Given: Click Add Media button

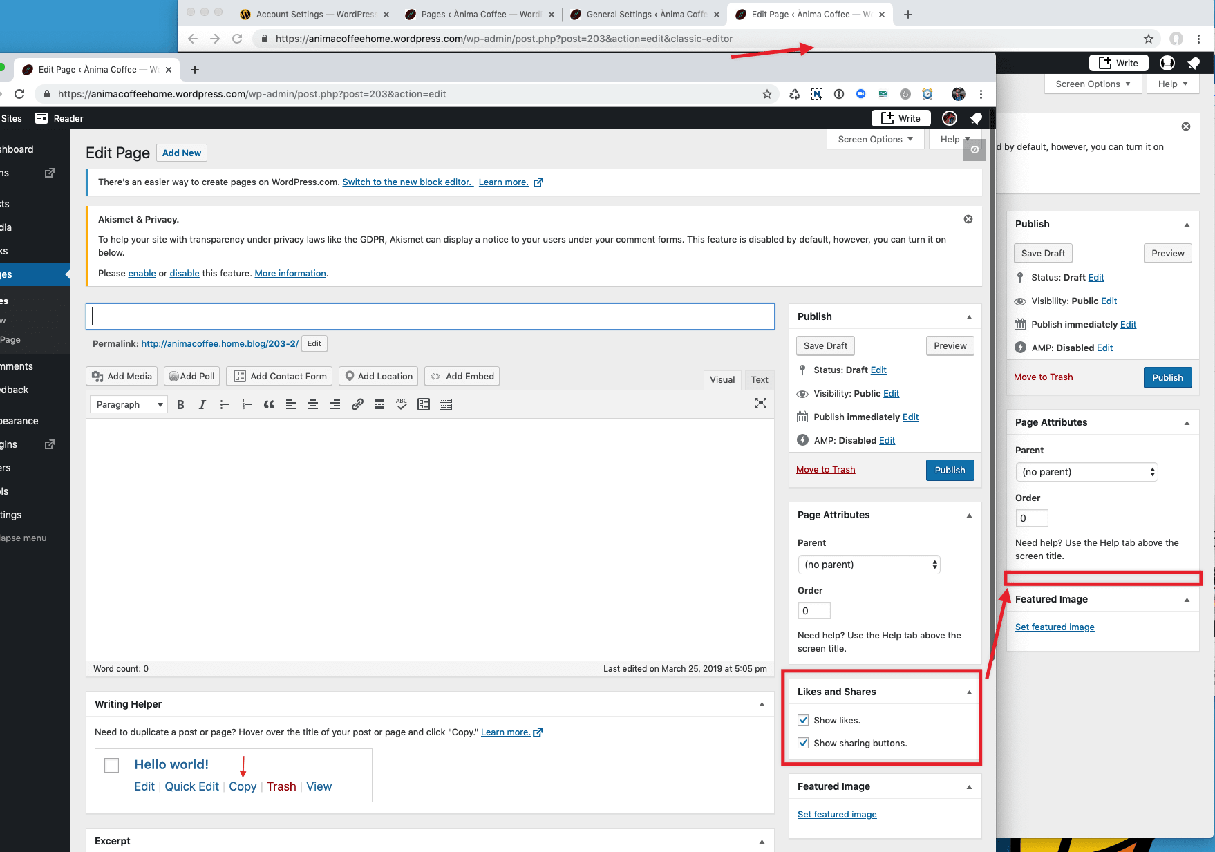Looking at the screenshot, I should click(122, 376).
